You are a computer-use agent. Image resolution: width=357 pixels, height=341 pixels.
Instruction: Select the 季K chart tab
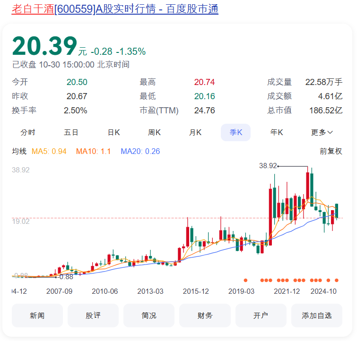[235, 132]
